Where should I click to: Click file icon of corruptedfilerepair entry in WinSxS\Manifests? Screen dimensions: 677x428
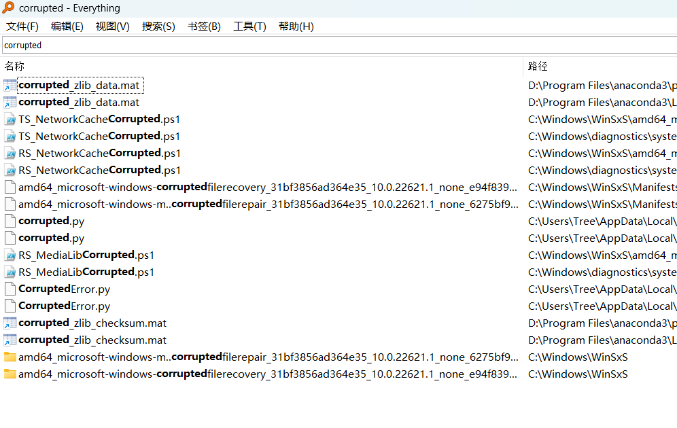coord(10,204)
